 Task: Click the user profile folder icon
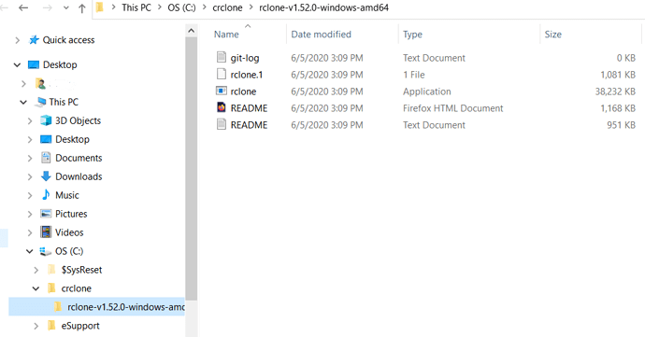(40, 83)
